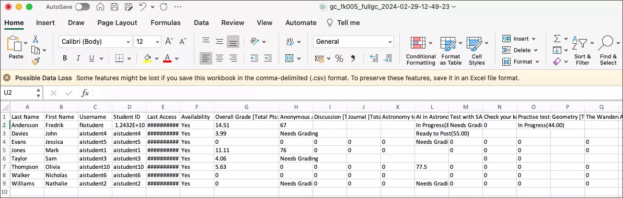
Task: Switch to the Draw tab
Action: click(76, 22)
